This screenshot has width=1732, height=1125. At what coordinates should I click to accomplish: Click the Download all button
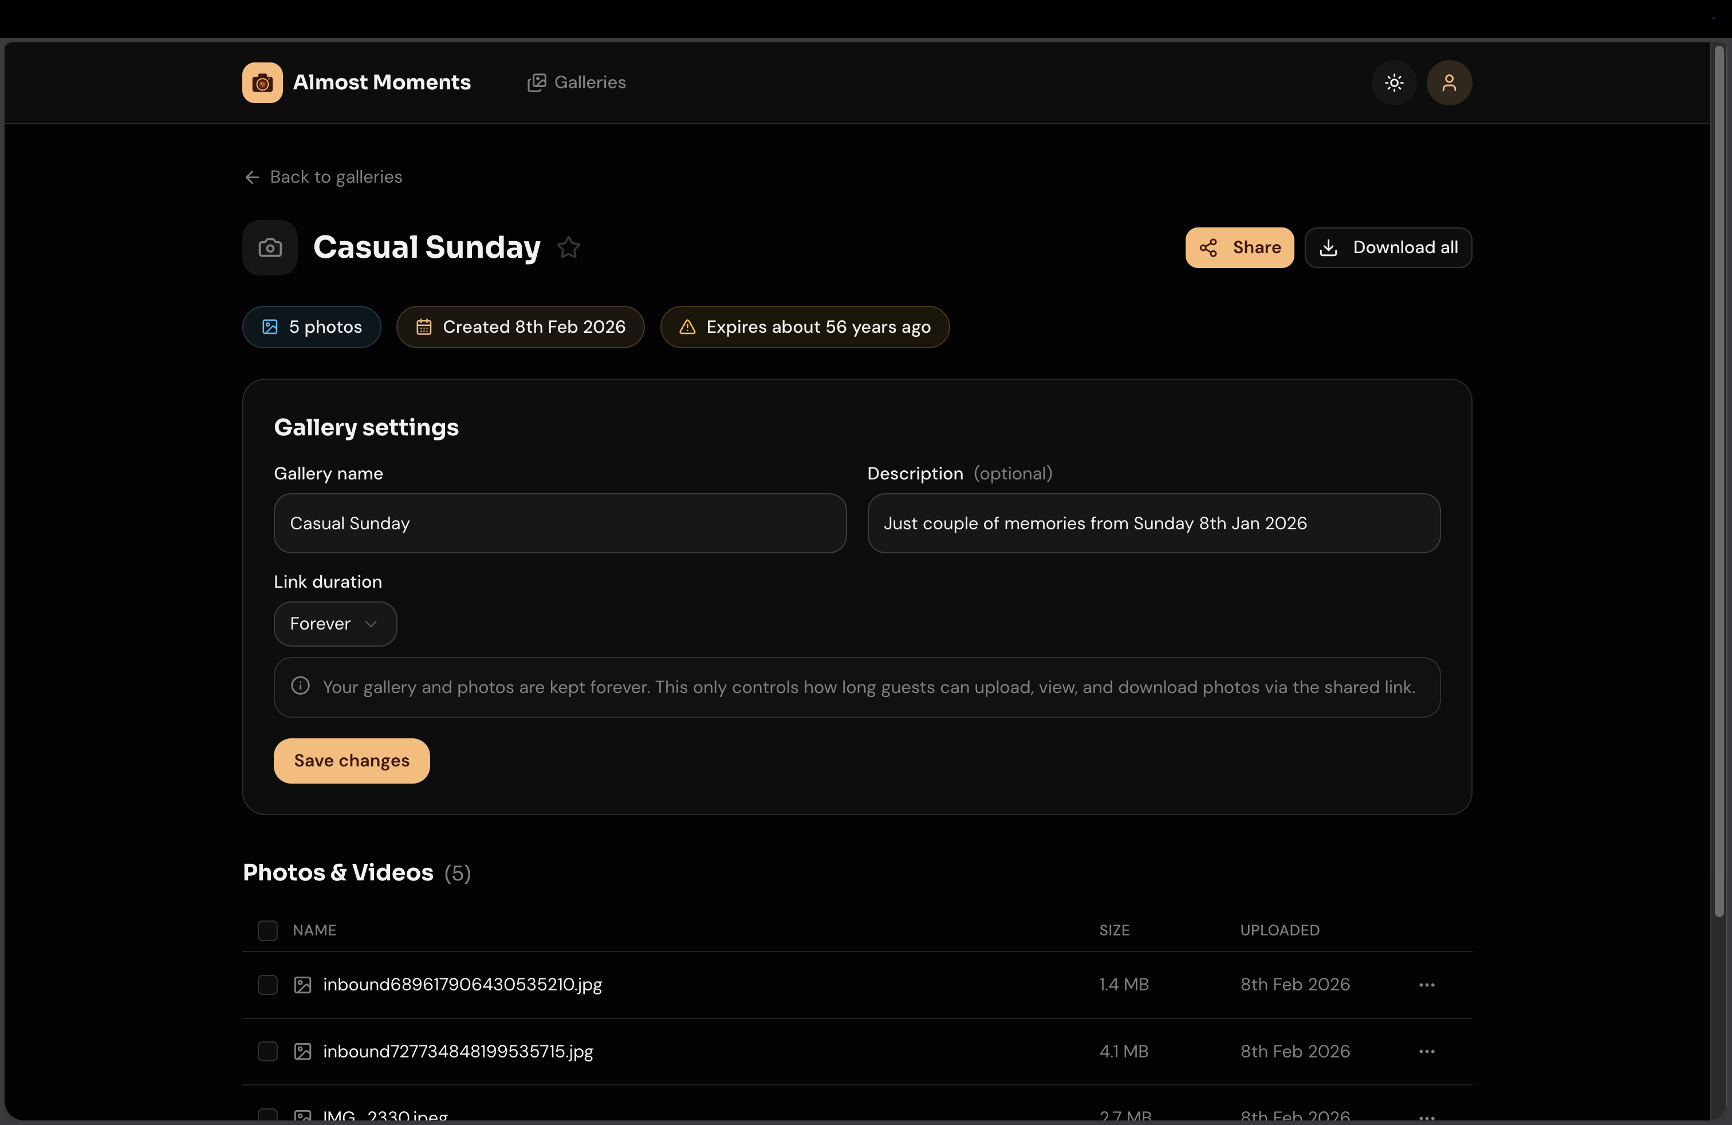tap(1388, 247)
